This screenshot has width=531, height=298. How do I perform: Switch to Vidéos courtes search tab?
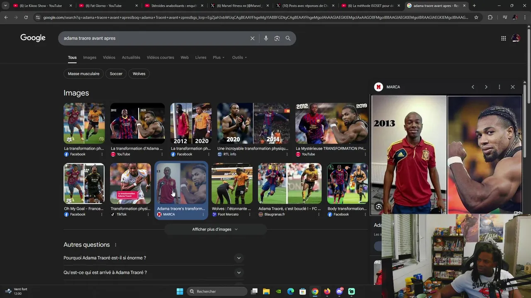[160, 58]
